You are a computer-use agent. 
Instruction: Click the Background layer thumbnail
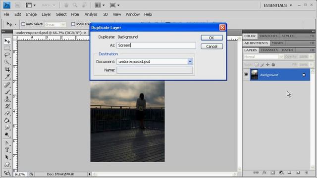(254, 75)
